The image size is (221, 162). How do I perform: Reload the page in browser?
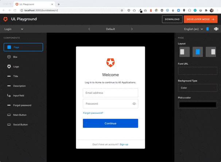coord(15,10)
